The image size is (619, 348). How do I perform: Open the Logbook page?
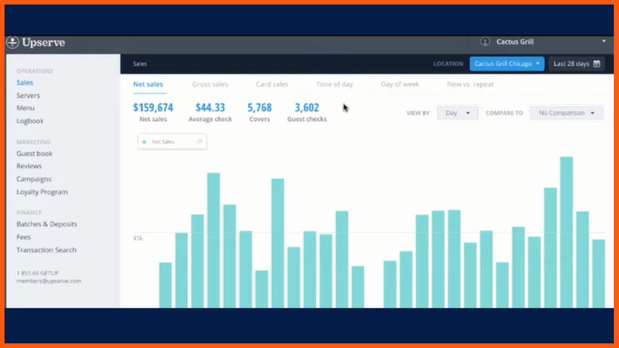click(30, 121)
